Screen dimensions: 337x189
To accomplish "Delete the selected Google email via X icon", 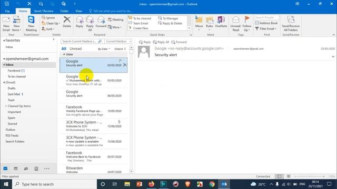I will tap(125, 65).
